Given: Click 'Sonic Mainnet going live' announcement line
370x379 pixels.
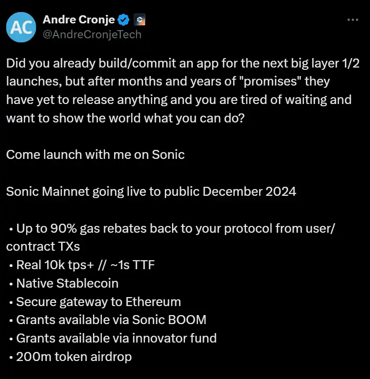Looking at the screenshot, I should (x=151, y=192).
